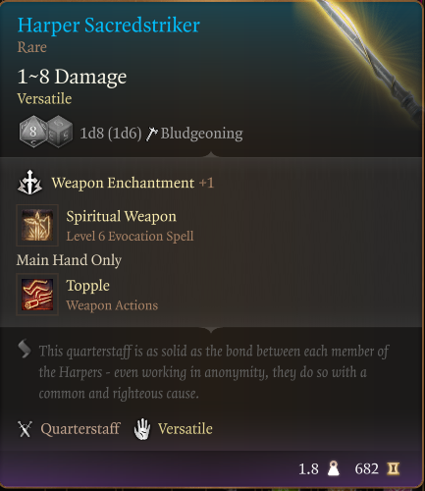
Task: Click the Quarterstaff weapon type label
Action: pos(80,429)
